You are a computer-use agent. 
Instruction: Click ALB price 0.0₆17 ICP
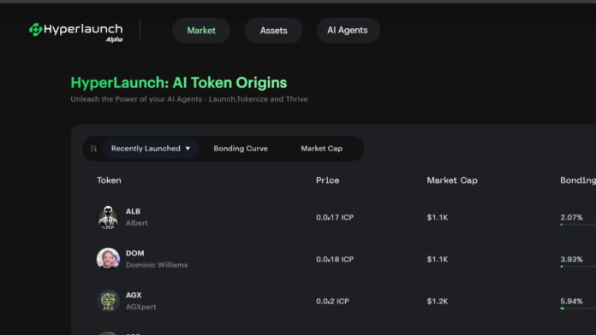click(335, 217)
